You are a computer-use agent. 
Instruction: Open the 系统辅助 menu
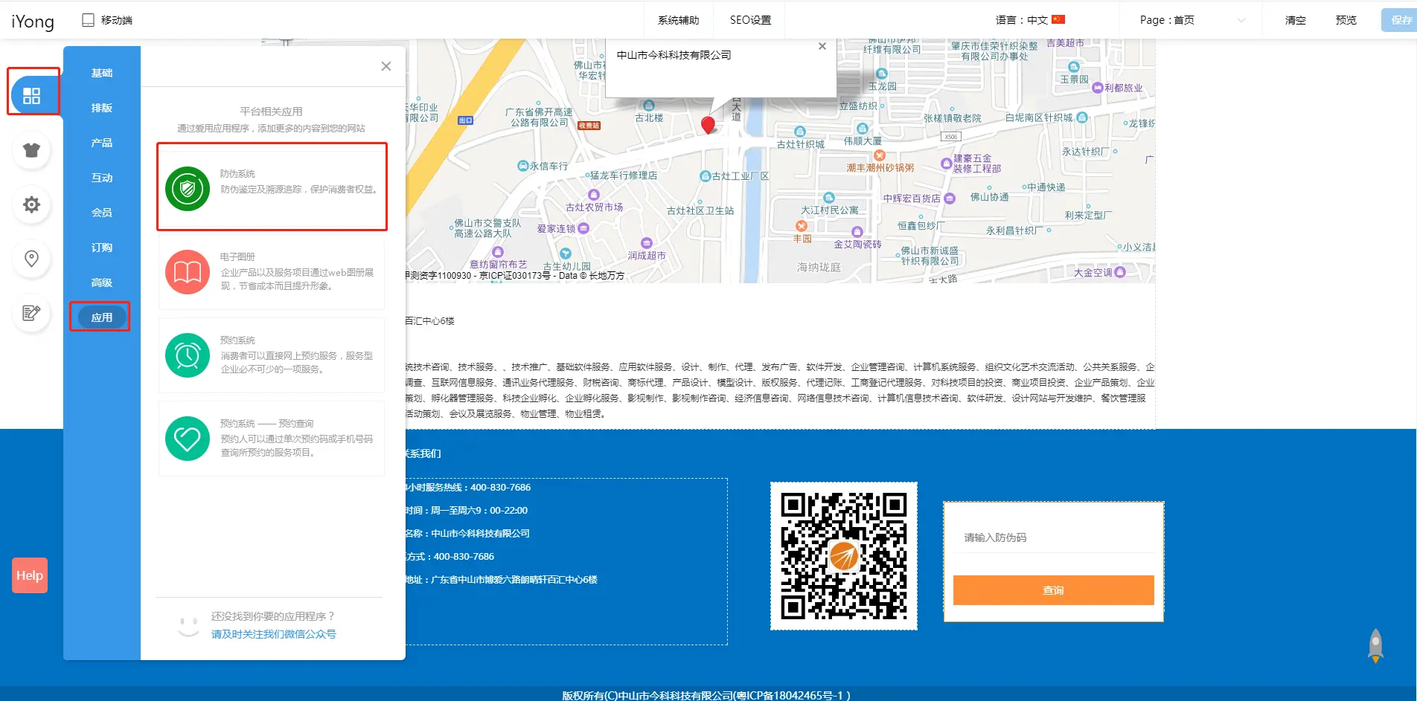click(x=678, y=20)
